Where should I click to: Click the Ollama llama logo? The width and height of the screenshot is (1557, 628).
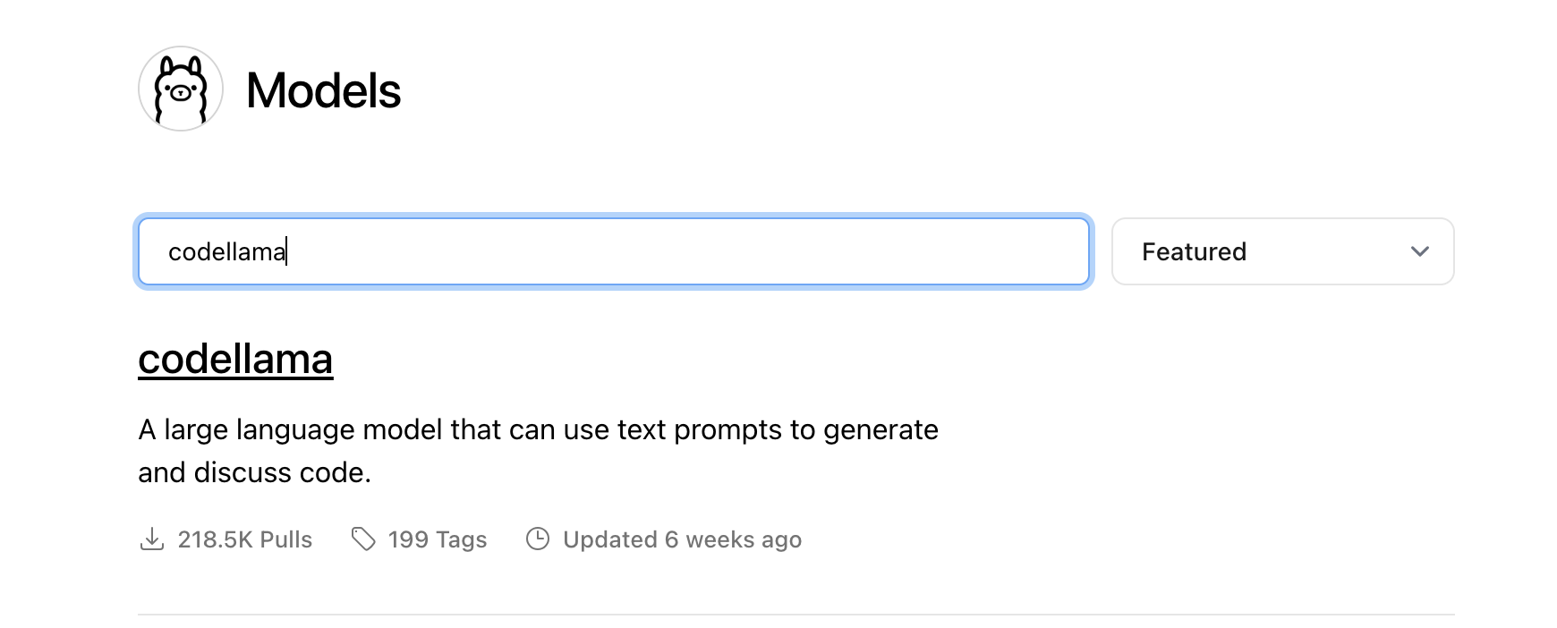[181, 89]
